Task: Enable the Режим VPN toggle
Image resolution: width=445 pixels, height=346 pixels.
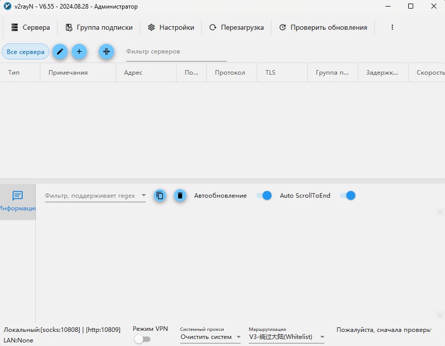Action: pos(142,339)
